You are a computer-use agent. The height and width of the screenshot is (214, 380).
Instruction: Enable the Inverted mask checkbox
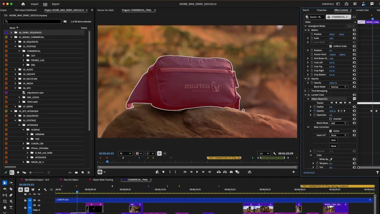(331, 119)
